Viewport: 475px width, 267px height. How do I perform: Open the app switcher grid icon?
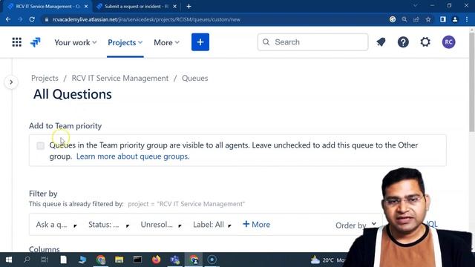click(x=16, y=42)
